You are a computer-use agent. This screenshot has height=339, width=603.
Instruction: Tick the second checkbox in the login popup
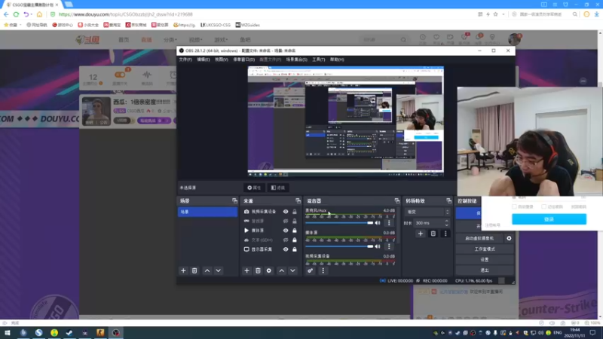coord(543,206)
